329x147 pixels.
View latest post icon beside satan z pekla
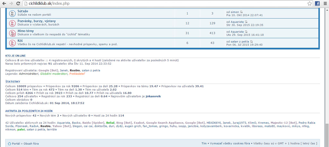click(252, 42)
